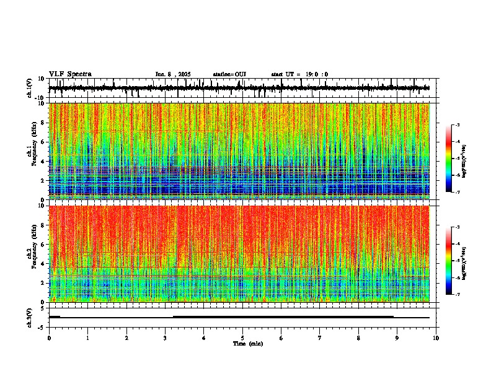Click the "5" tick on the time axis

(242, 338)
